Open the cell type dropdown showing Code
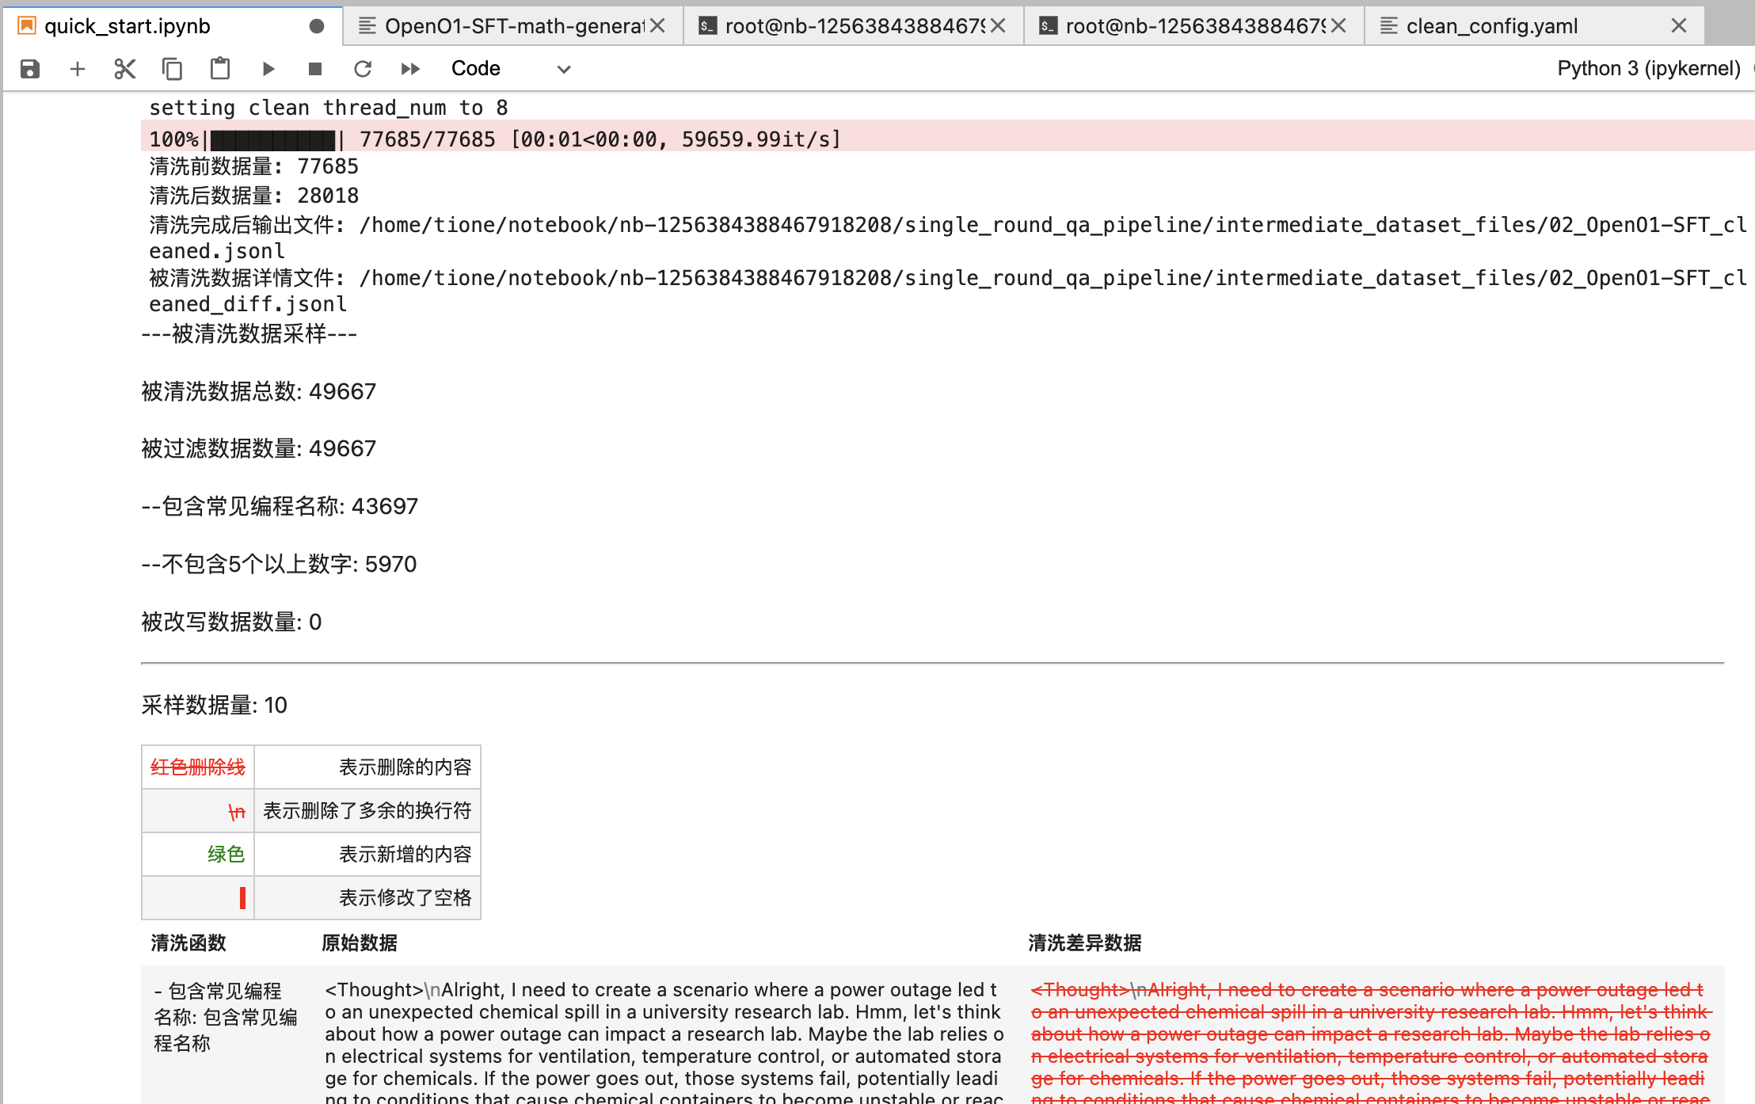The width and height of the screenshot is (1755, 1104). click(511, 69)
